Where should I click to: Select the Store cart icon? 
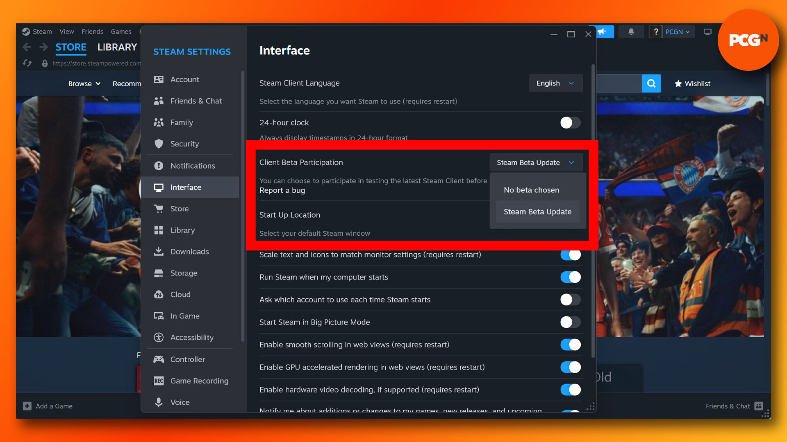point(159,209)
